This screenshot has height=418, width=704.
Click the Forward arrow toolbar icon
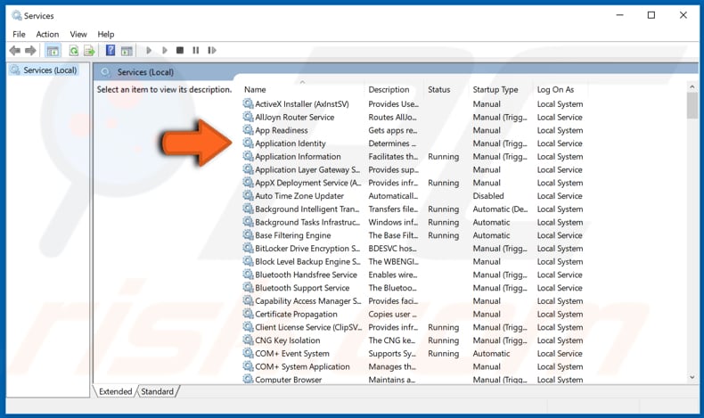30,50
